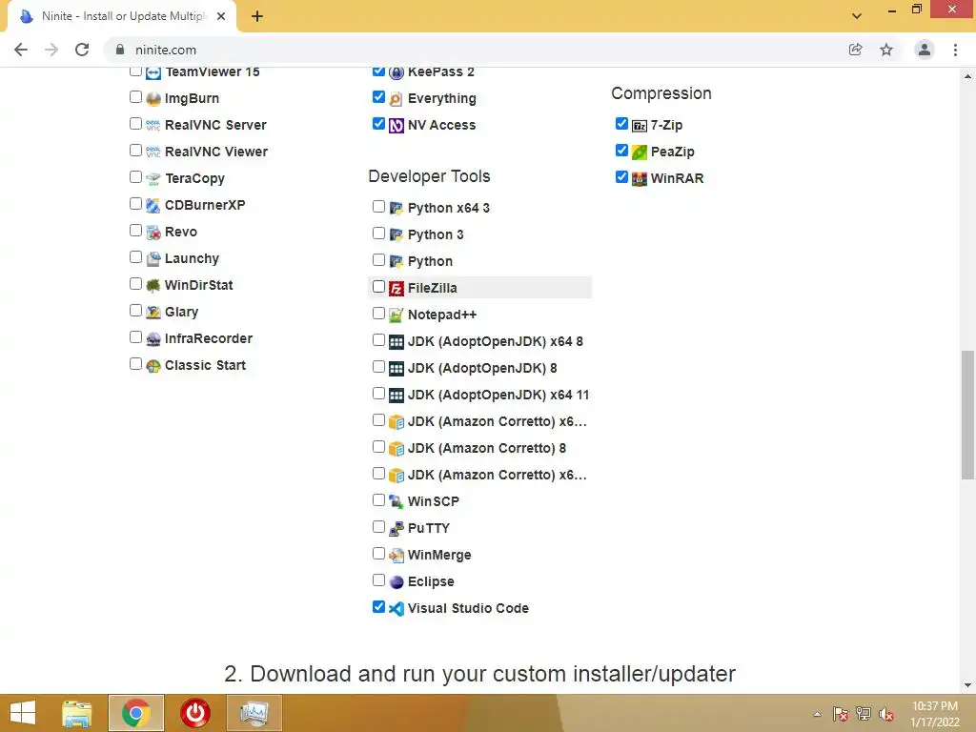Click the PuTTY icon

pyautogui.click(x=396, y=528)
